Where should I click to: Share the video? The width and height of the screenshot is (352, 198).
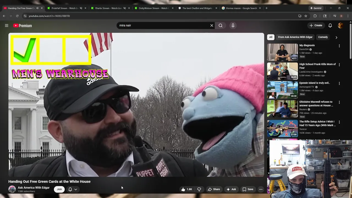pos(214,189)
